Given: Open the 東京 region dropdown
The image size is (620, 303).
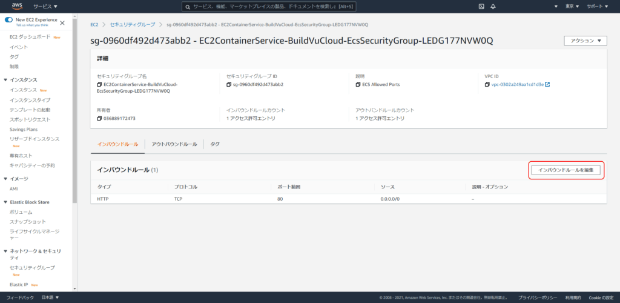Looking at the screenshot, I should click(572, 6).
